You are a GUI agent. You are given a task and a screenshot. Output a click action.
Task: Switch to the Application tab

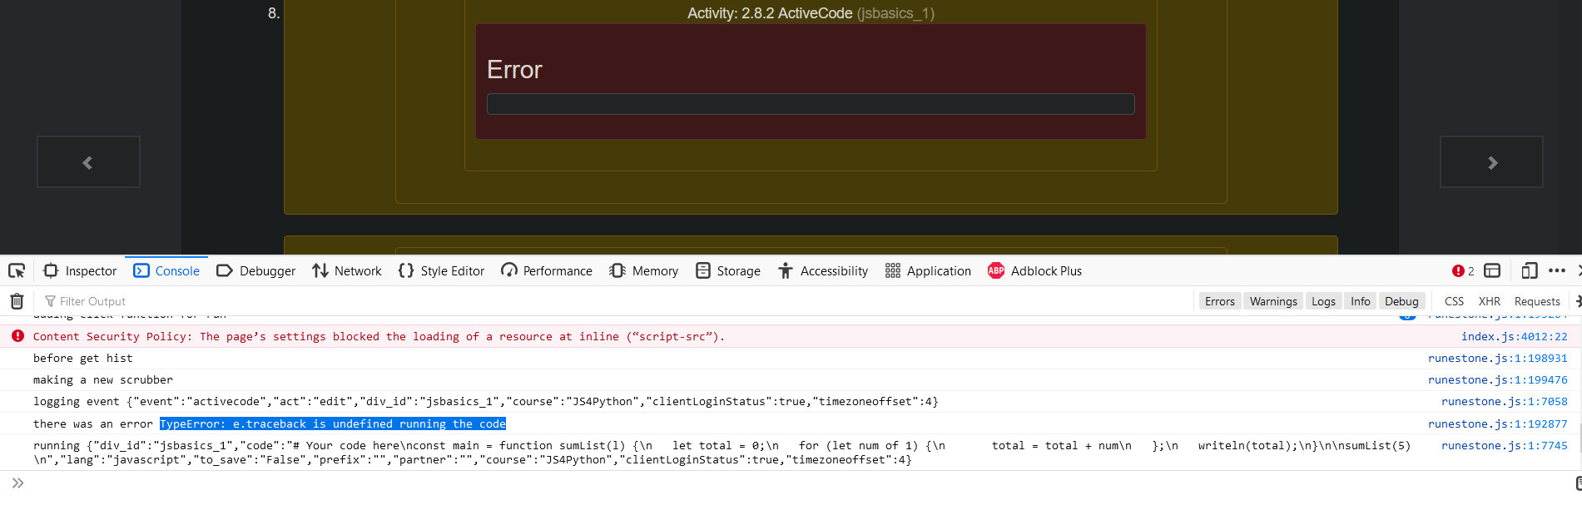928,271
